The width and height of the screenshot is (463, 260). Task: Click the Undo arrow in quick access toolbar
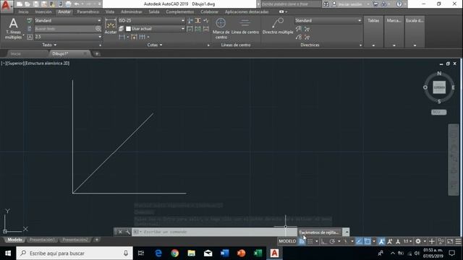pyautogui.click(x=77, y=4)
